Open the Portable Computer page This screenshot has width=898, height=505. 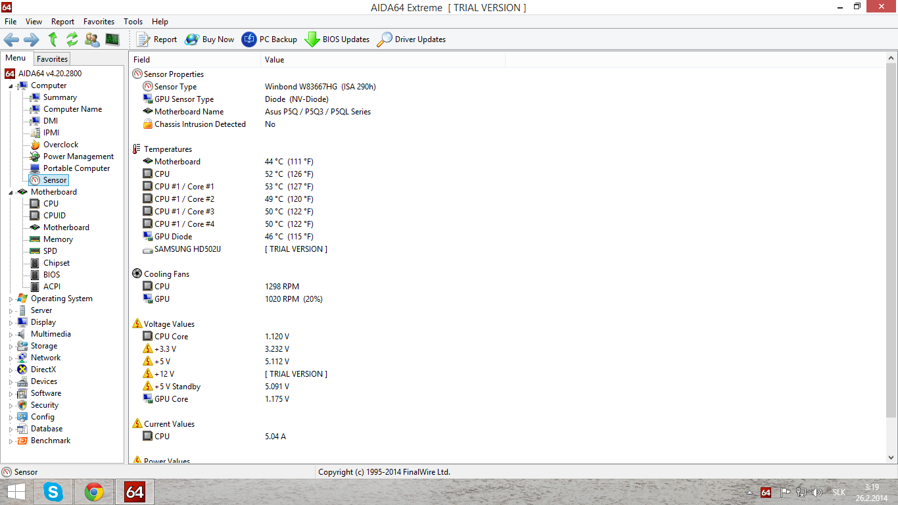pyautogui.click(x=76, y=168)
